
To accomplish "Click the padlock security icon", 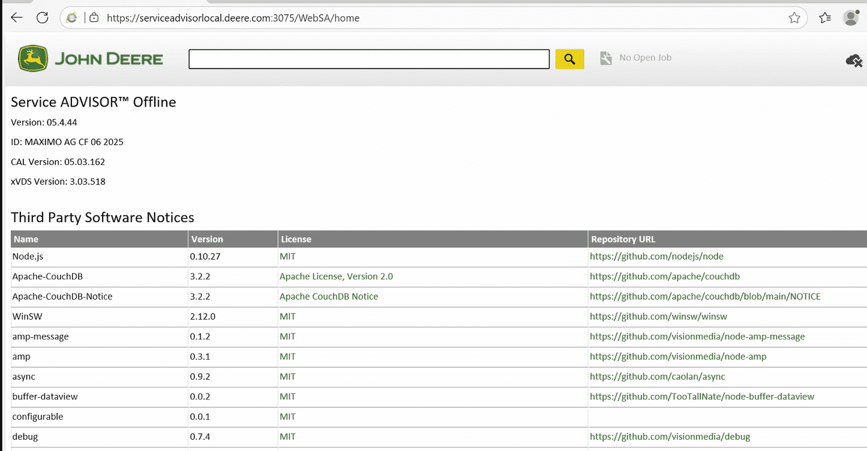I will [94, 17].
